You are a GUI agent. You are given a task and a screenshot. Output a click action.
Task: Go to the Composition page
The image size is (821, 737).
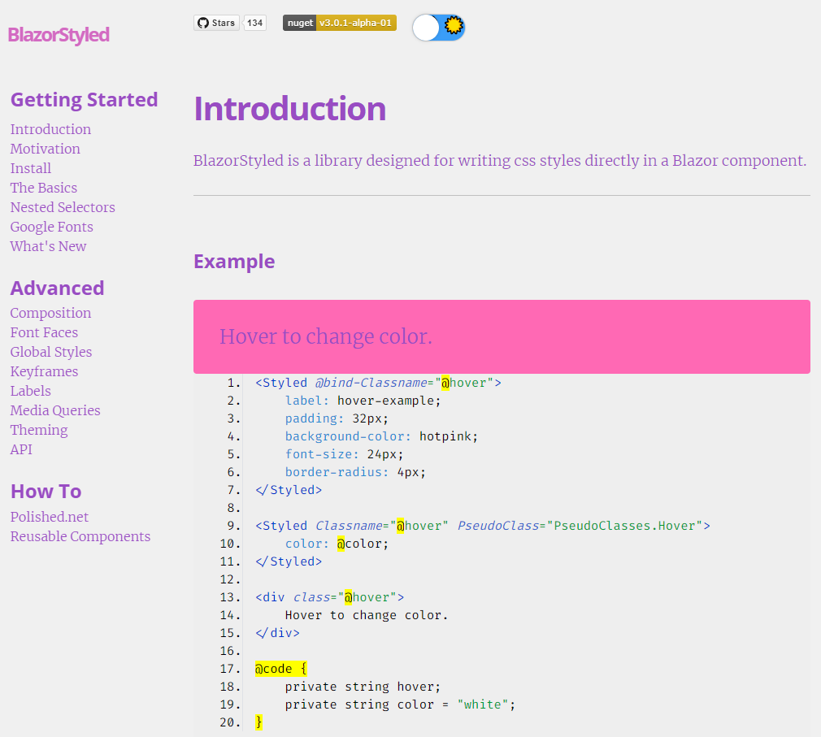tap(50, 313)
